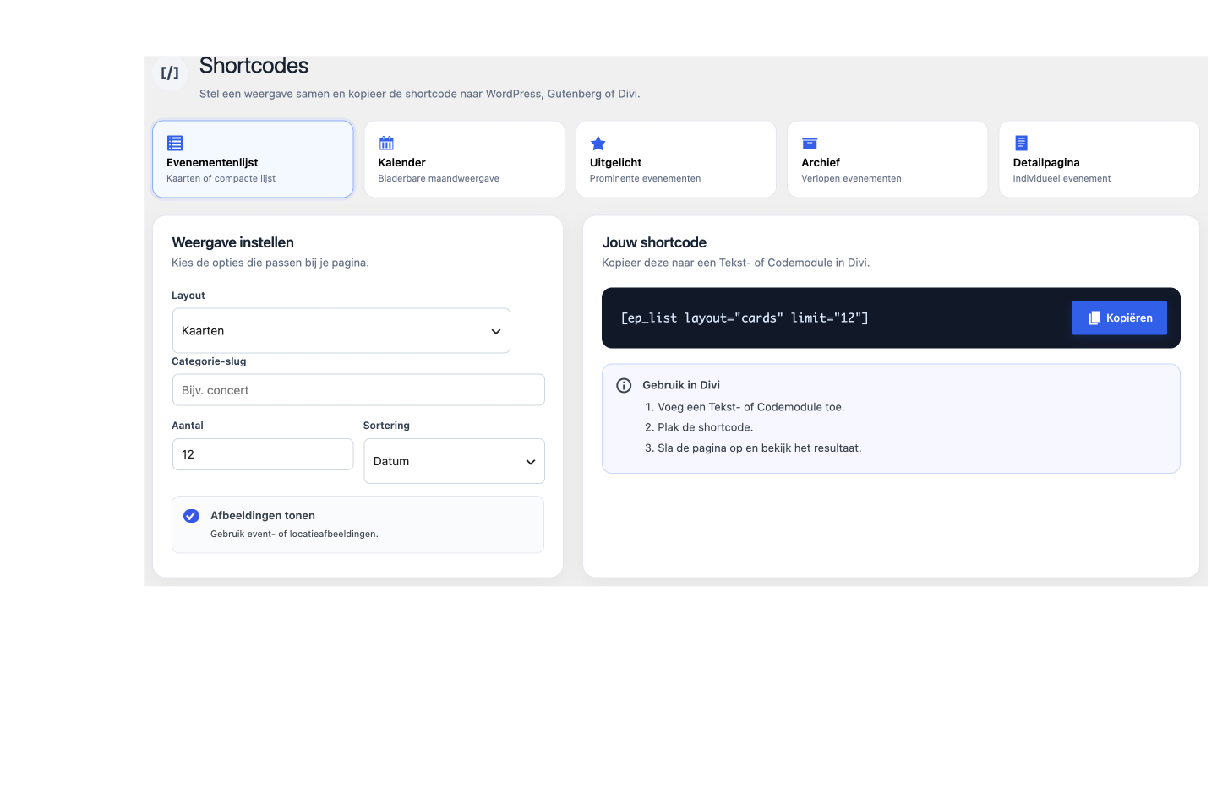Viewport: 1217px width, 787px height.
Task: Open the Sortering dropdown showing Datum
Action: 454,461
